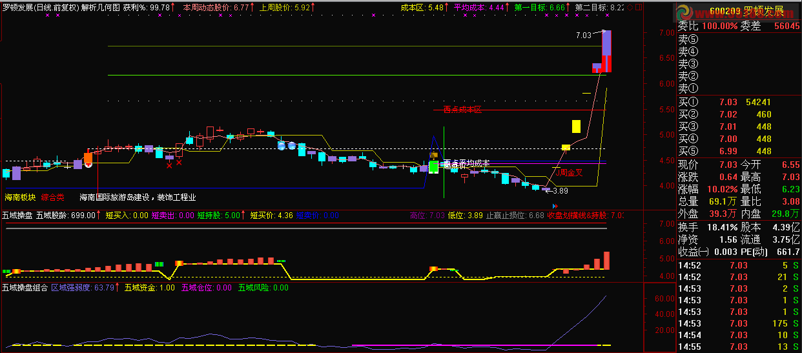Click the 3.89 low price annotation
This screenshot has width=802, height=353.
pyautogui.click(x=559, y=190)
